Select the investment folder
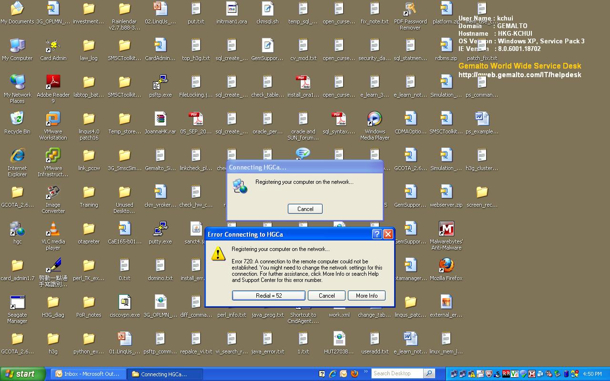The width and height of the screenshot is (610, 381). tap(89, 13)
